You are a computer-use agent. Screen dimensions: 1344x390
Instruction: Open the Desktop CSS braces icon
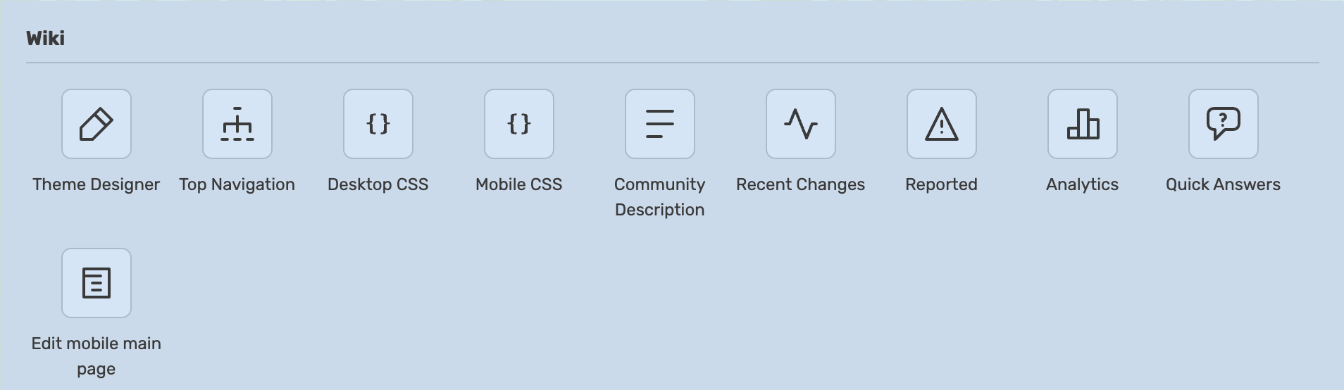(378, 124)
